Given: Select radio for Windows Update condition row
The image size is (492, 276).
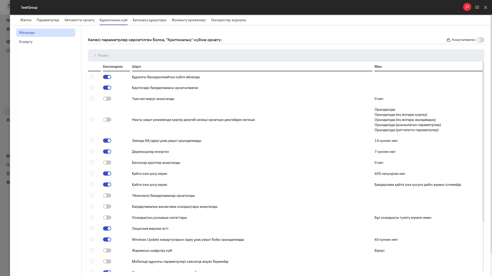Looking at the screenshot, I should click(x=92, y=239).
